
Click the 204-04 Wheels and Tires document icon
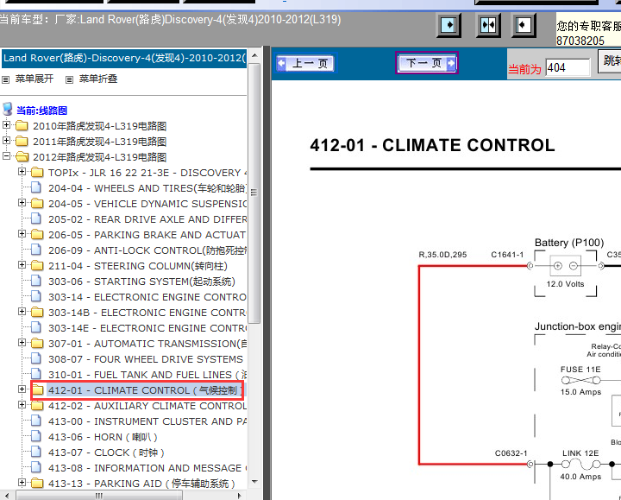click(x=36, y=187)
